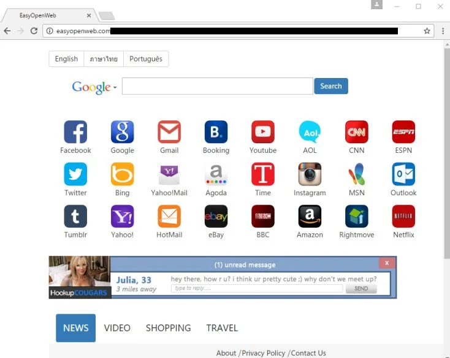The width and height of the screenshot is (450, 358).
Task: Open Chrome's three-dot menu
Action: pos(443,31)
